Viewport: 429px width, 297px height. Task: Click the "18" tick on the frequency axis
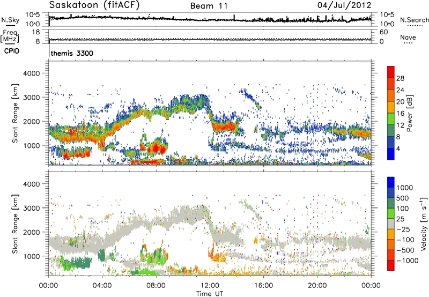[x=36, y=32]
